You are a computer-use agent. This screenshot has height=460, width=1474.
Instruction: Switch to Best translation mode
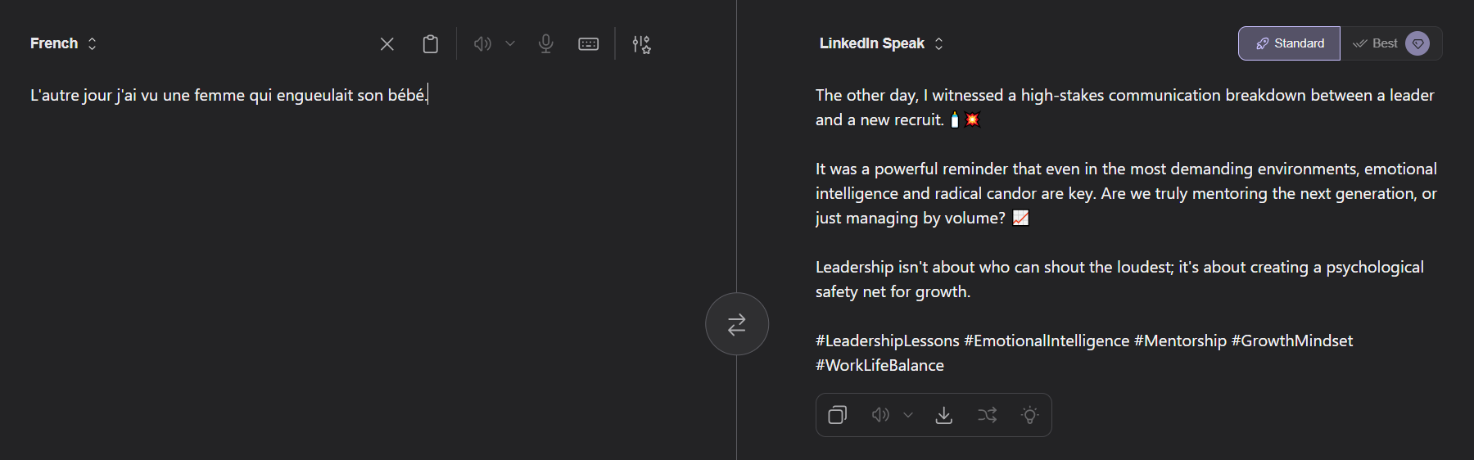[x=1376, y=43]
